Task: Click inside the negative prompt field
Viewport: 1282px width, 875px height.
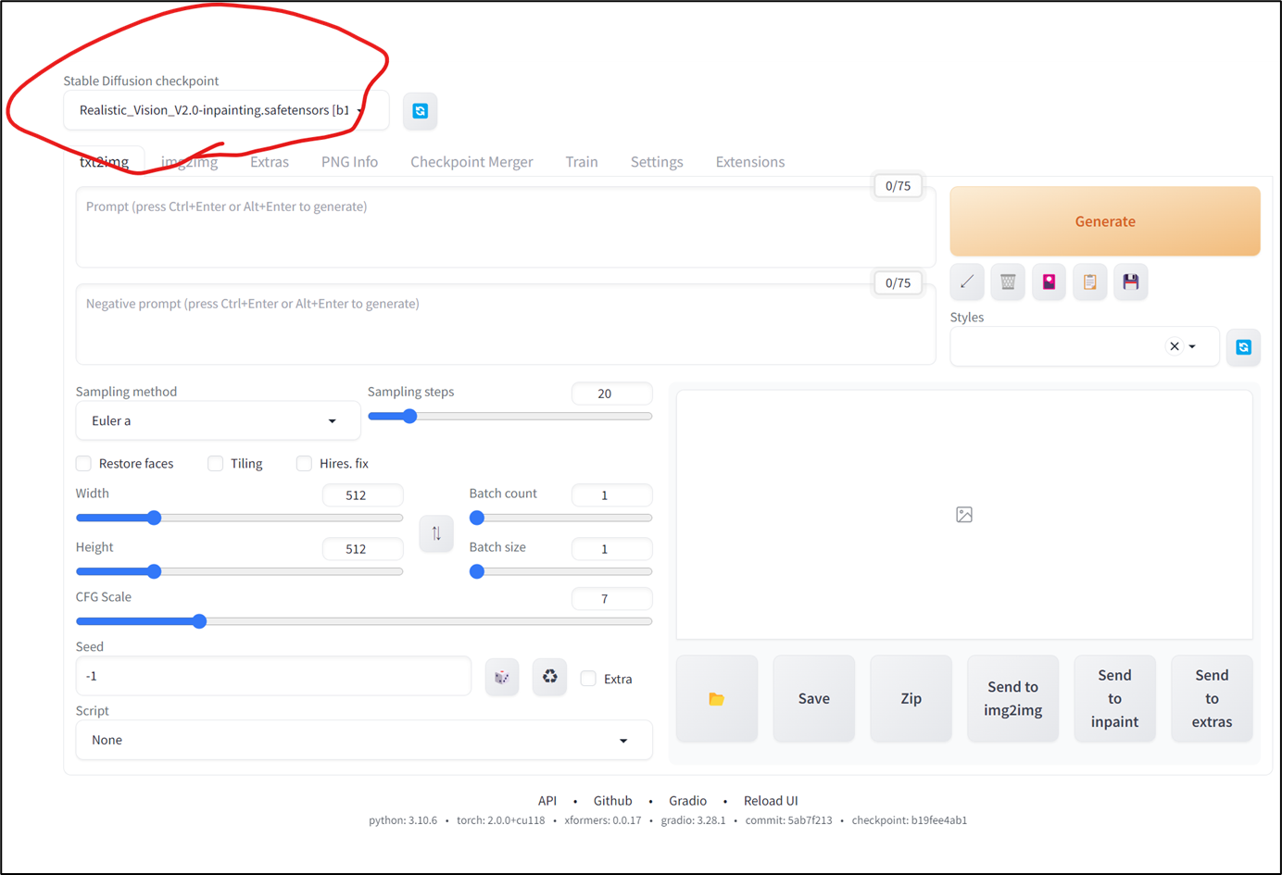Action: point(506,324)
